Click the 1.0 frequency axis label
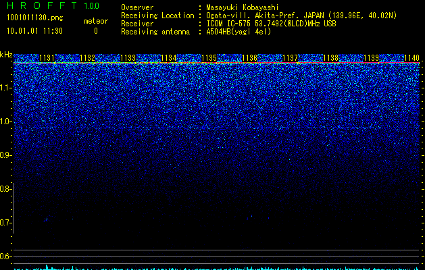425x270 pixels. [5, 122]
